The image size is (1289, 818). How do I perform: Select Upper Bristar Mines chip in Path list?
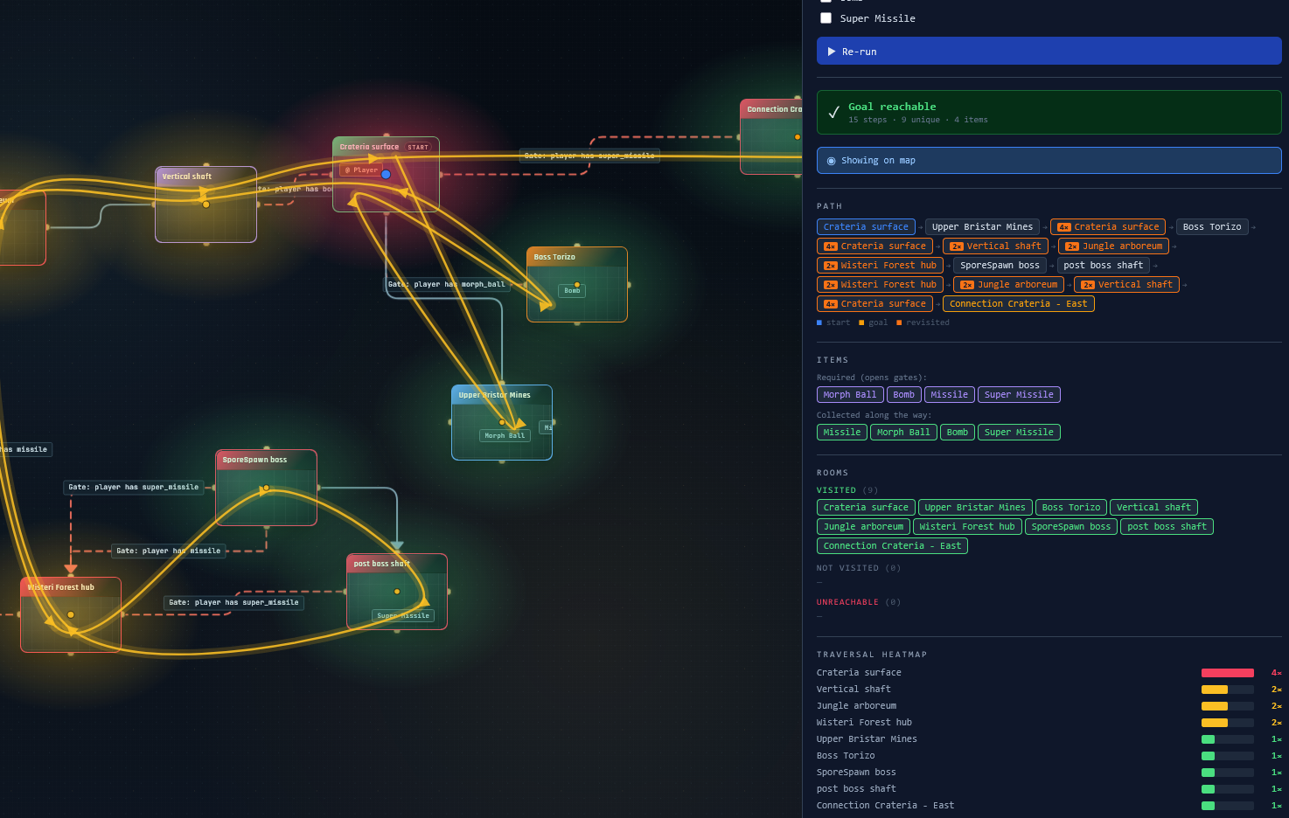(982, 226)
